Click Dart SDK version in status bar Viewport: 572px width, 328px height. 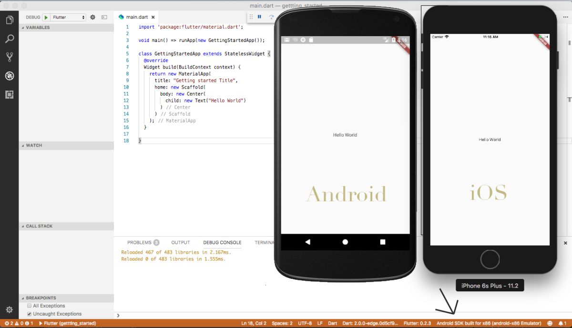369,323
